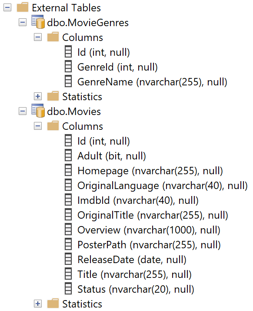Click the External Tables folder icon
The image size is (253, 311).
click(x=22, y=7)
